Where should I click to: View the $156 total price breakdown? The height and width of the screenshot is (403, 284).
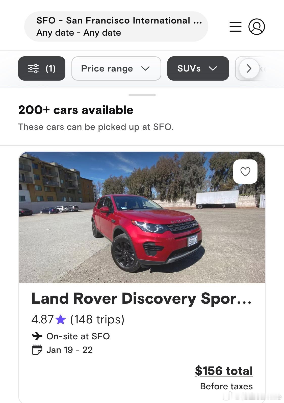point(224,371)
